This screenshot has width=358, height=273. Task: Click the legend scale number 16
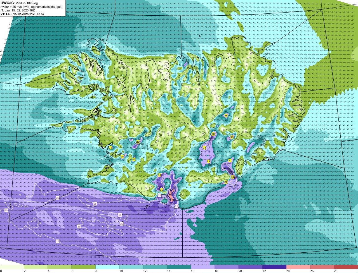[x=192, y=271]
